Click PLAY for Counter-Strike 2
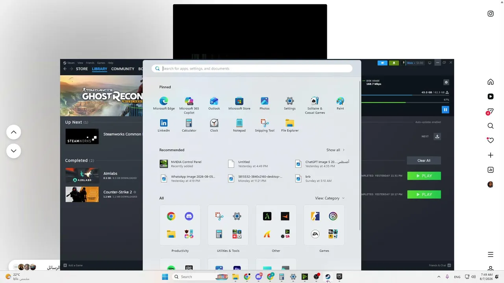The width and height of the screenshot is (504, 283). [424, 195]
